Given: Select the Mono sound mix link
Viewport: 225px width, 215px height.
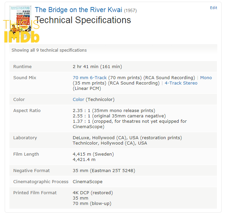Looking at the screenshot, I should [206, 77].
